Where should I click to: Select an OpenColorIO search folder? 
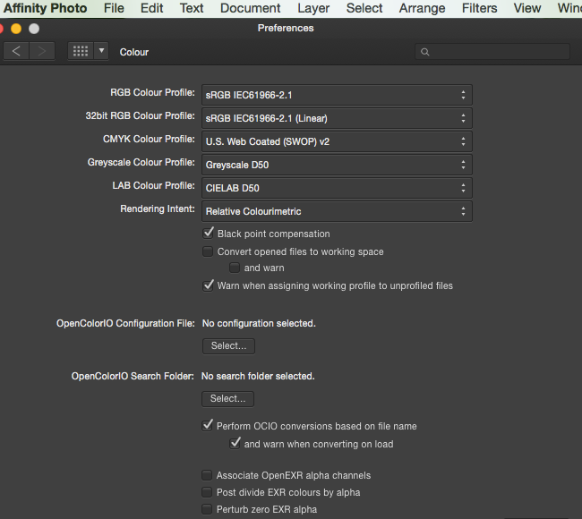pyautogui.click(x=228, y=398)
